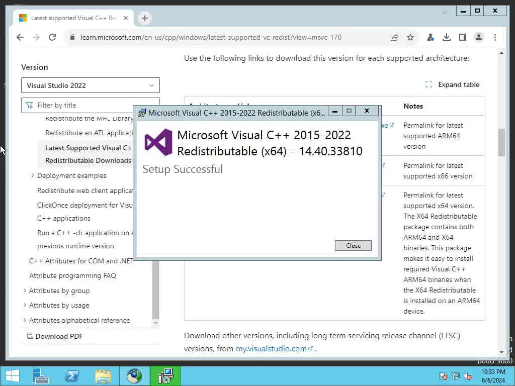Screen dimensions: 515x386
Task: Toggle the browser side panel
Action: click(463, 37)
